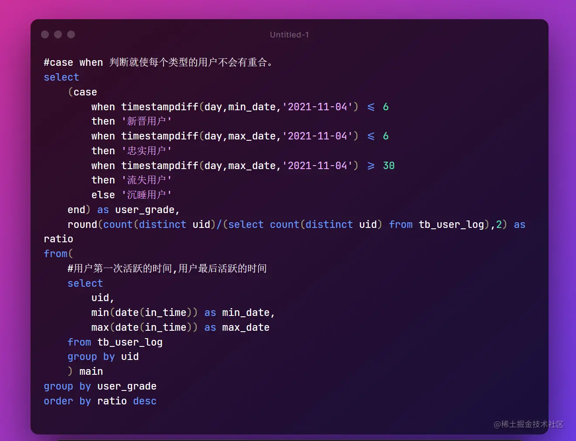This screenshot has height=441, width=576.
Task: Click the 'group by uid' line
Action: [x=103, y=356]
